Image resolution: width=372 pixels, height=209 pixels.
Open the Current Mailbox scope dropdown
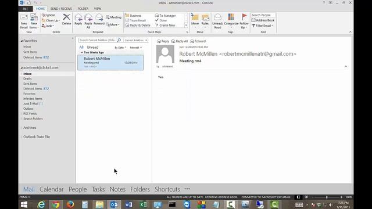coord(135,40)
